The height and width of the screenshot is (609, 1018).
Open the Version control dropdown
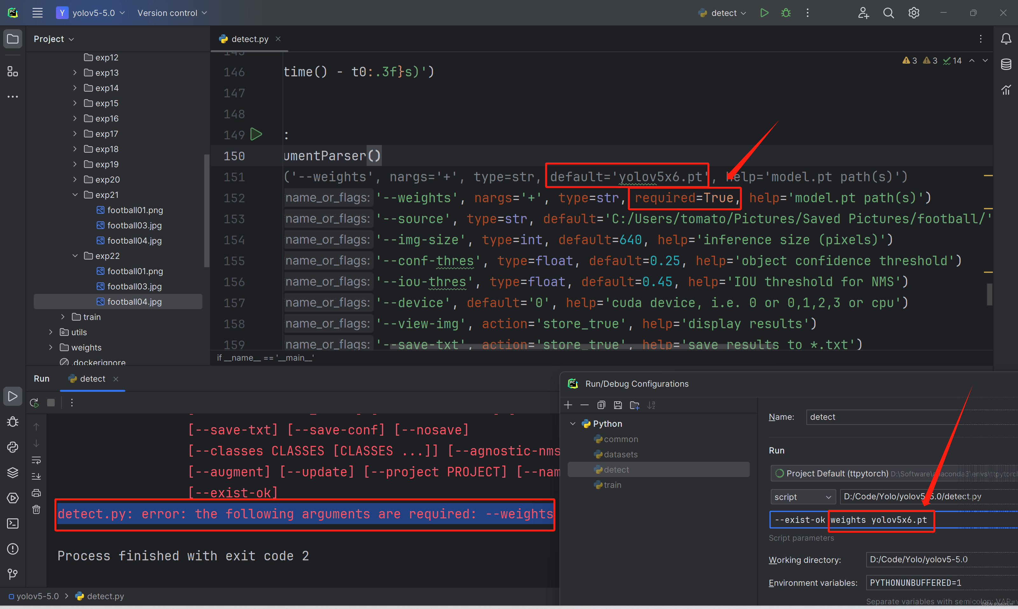tap(172, 13)
